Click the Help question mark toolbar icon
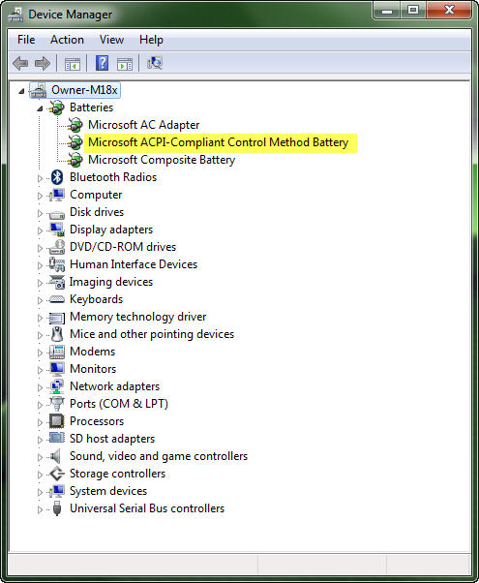The image size is (479, 583). [102, 63]
